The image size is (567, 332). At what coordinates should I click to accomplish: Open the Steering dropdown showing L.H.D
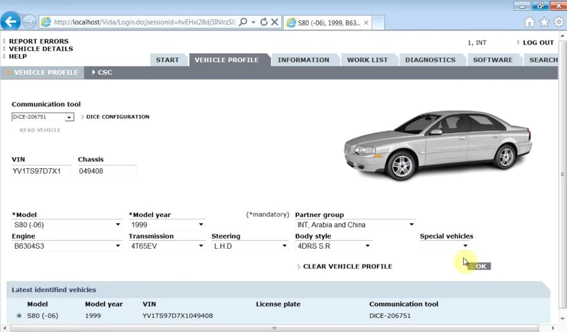pyautogui.click(x=250, y=246)
